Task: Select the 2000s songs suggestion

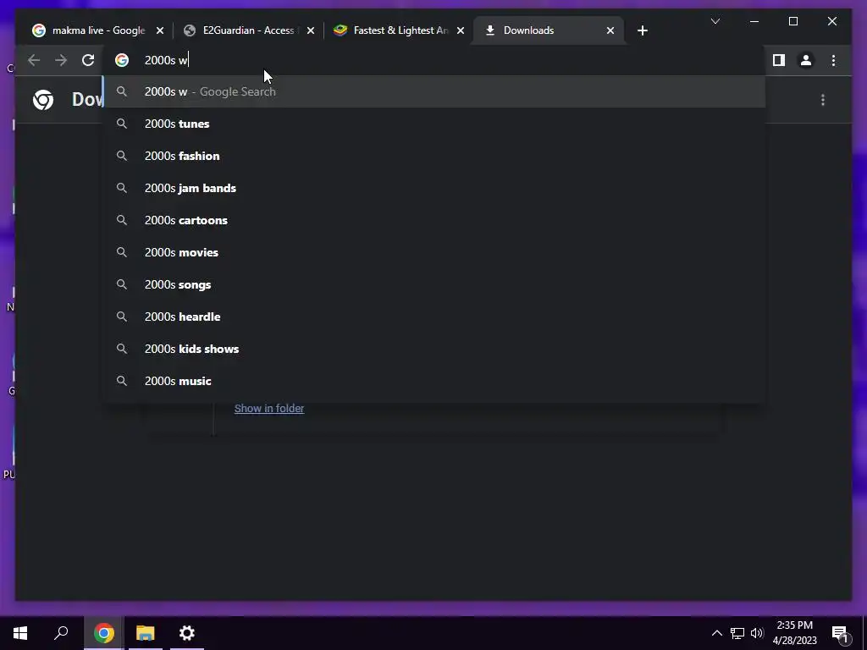Action: coord(435,284)
